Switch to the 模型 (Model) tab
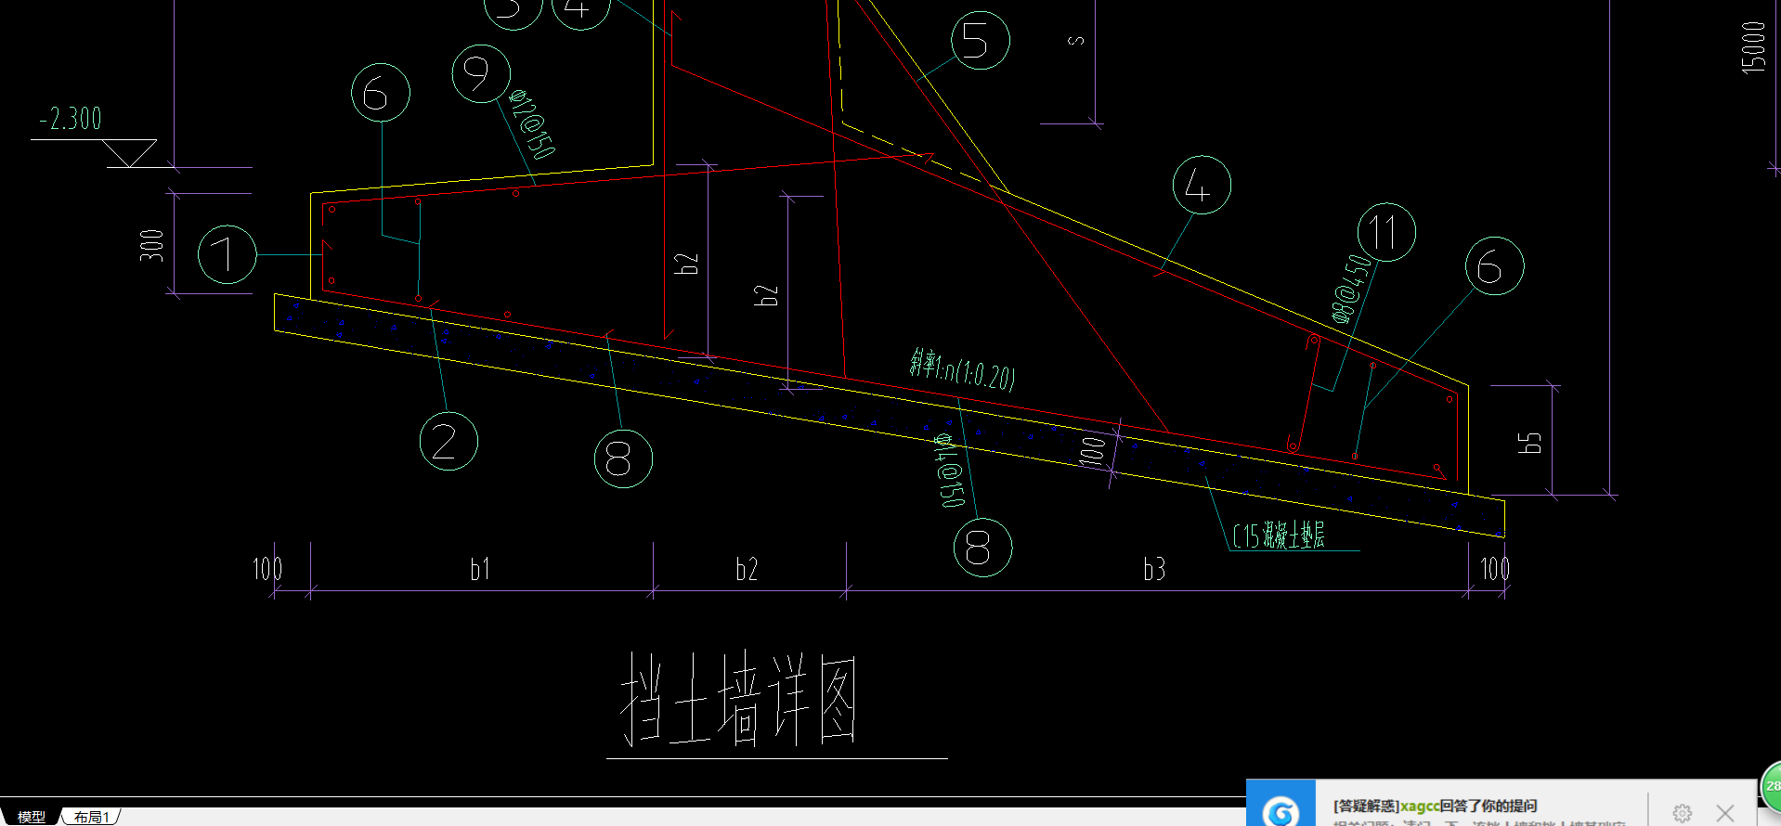1781x826 pixels. point(31,817)
